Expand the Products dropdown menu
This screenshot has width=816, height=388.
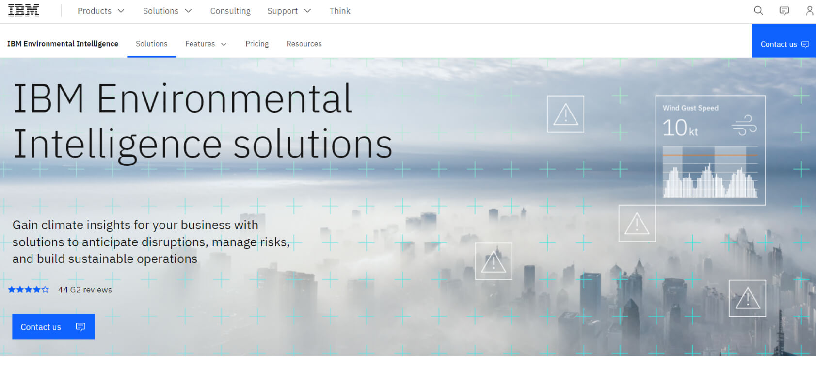101,11
